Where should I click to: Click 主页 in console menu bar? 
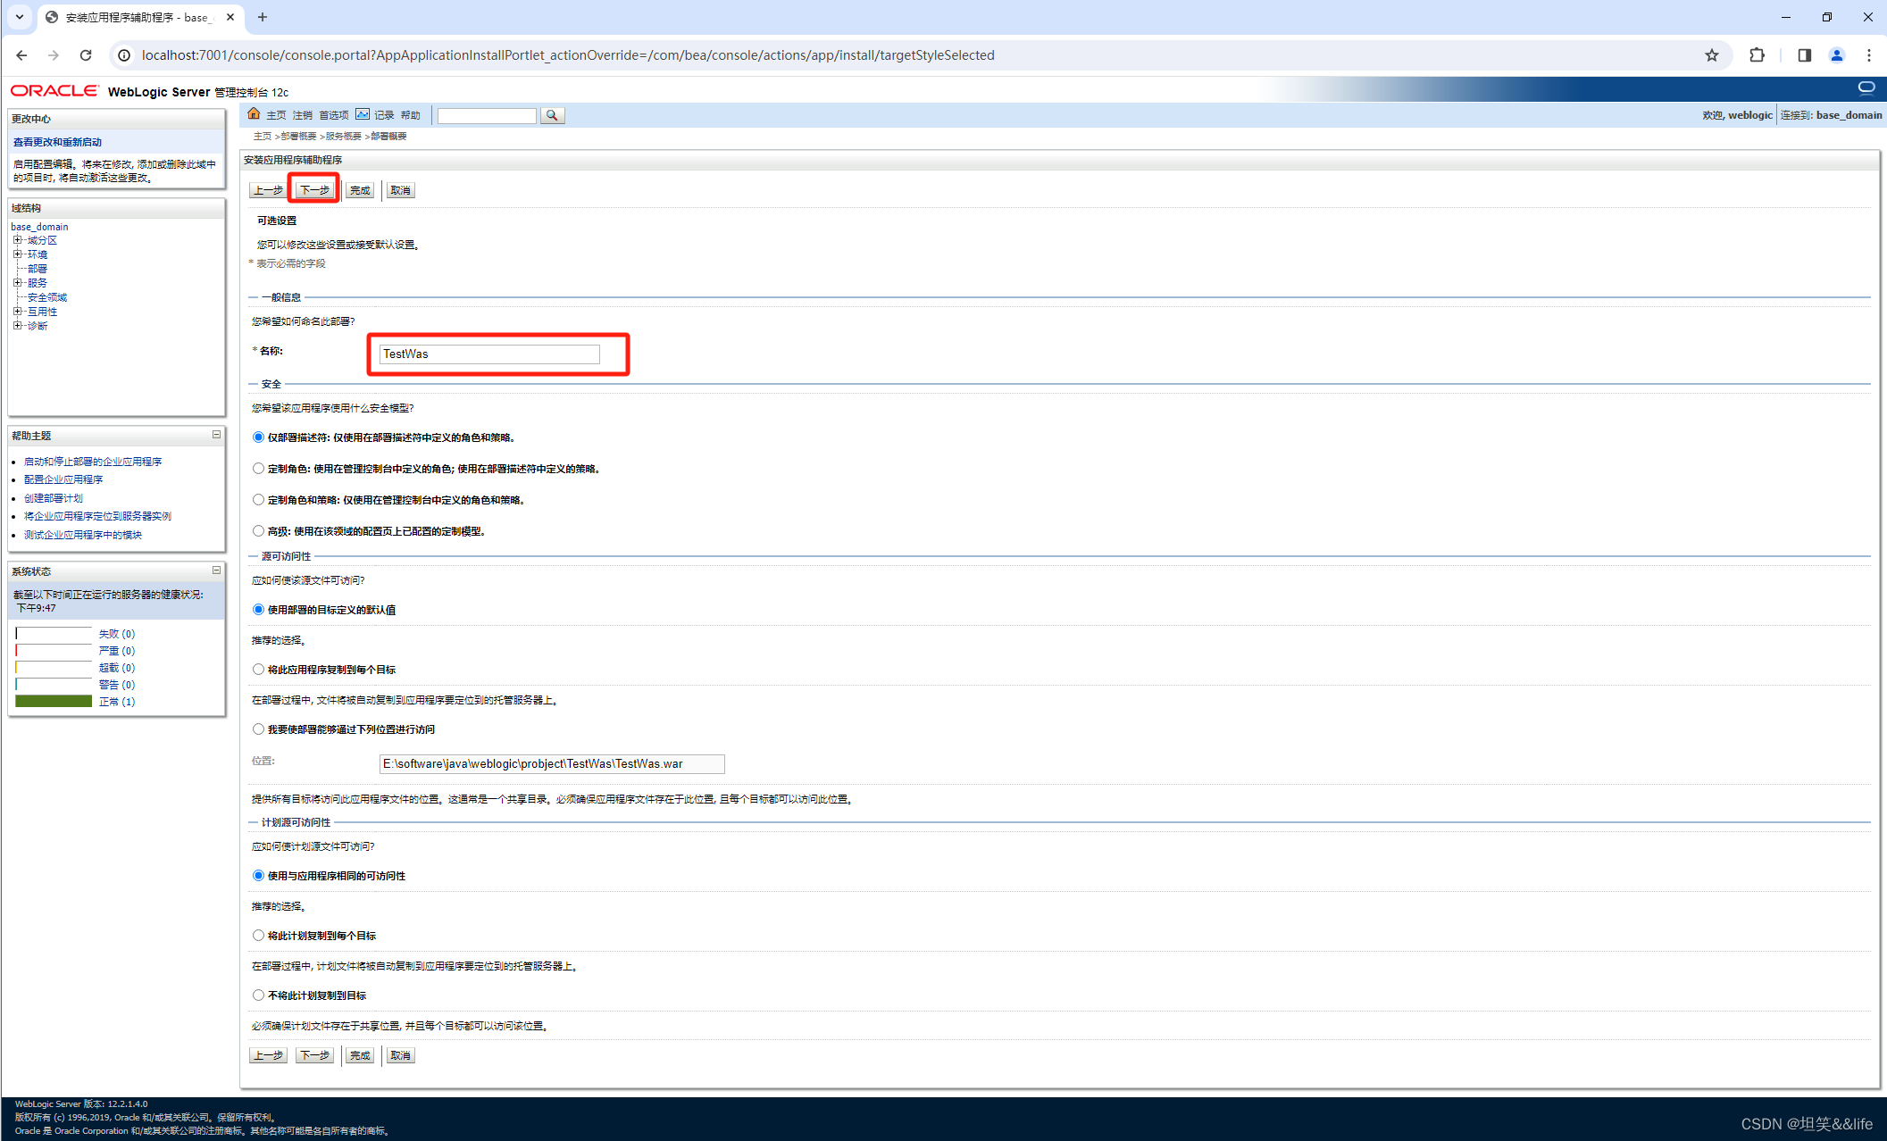(x=276, y=115)
